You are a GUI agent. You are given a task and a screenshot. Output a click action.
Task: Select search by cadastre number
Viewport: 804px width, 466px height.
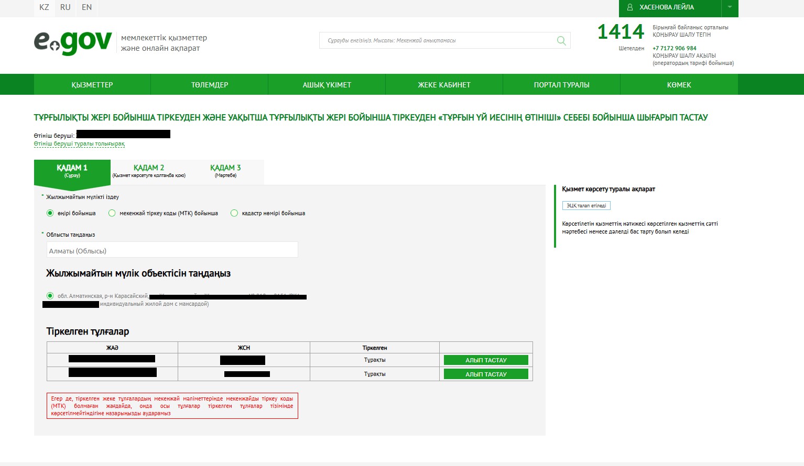[234, 213]
